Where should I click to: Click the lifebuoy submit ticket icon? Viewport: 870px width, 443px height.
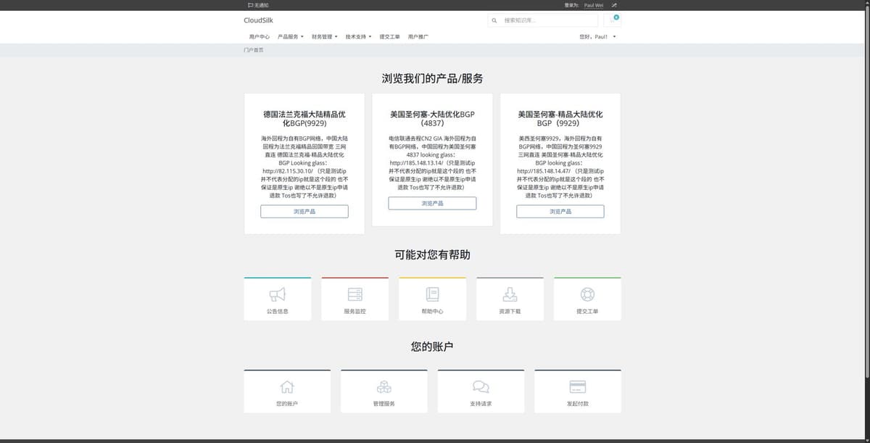click(x=587, y=294)
